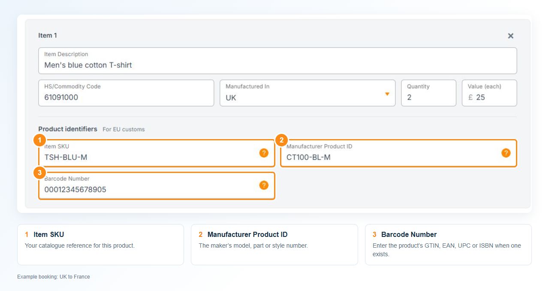Expand the Manufactured In dropdown arrow
The height and width of the screenshot is (291, 549).
(387, 94)
